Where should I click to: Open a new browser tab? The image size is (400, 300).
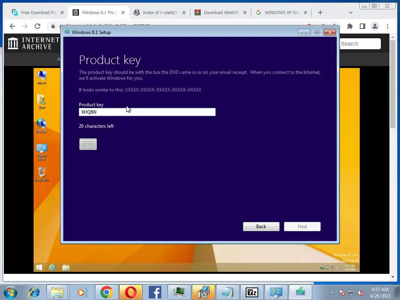(320, 12)
